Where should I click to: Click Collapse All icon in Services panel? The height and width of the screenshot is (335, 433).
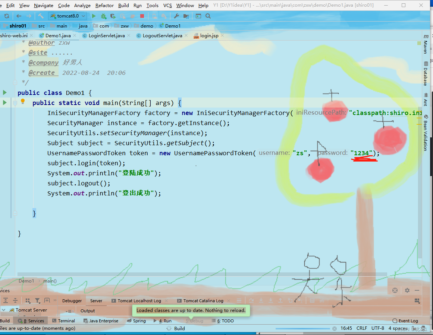pyautogui.click(x=15, y=300)
